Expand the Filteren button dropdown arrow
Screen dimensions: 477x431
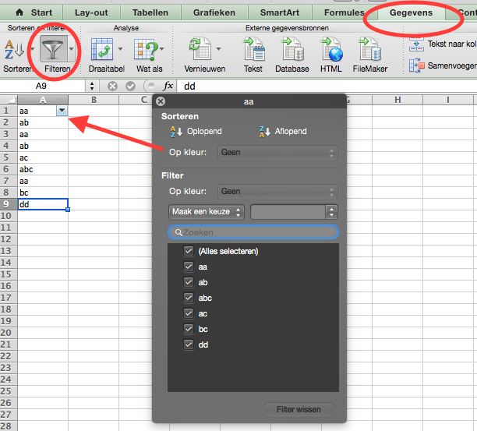(72, 49)
